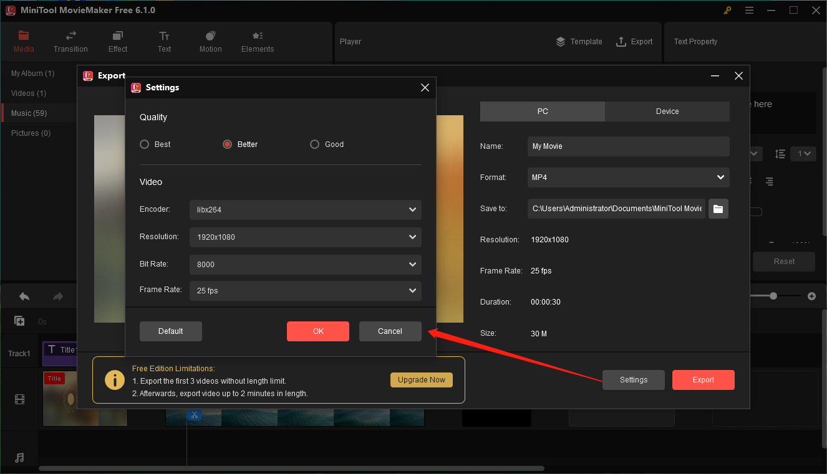Expand the Resolution dropdown in Settings

[306, 237]
